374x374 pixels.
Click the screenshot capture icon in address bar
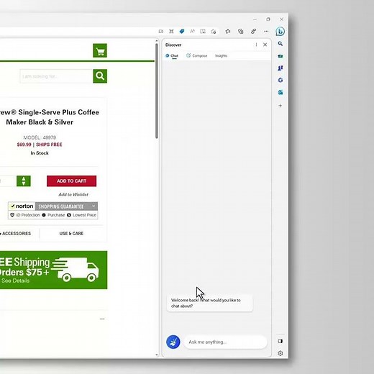pyautogui.click(x=171, y=31)
